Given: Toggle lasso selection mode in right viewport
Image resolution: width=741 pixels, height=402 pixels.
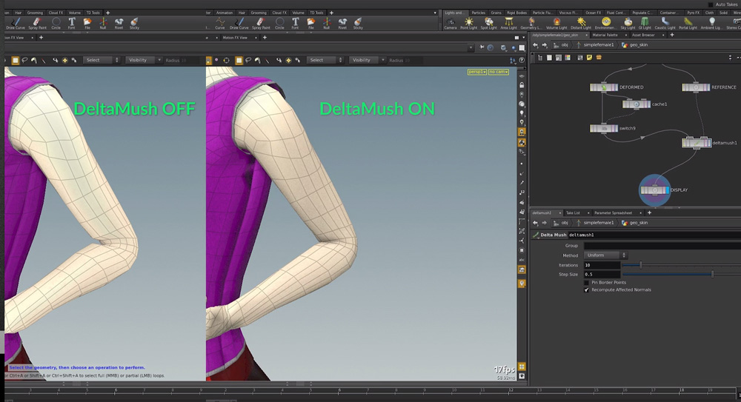Looking at the screenshot, I should click(248, 60).
